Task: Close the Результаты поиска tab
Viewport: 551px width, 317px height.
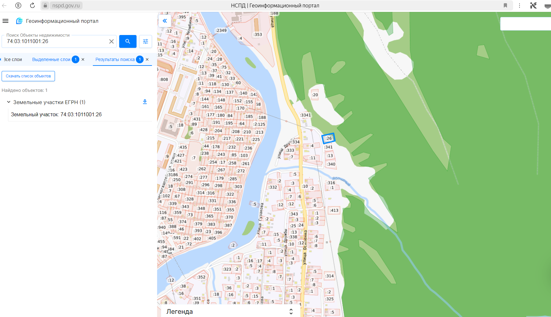Action: (147, 59)
